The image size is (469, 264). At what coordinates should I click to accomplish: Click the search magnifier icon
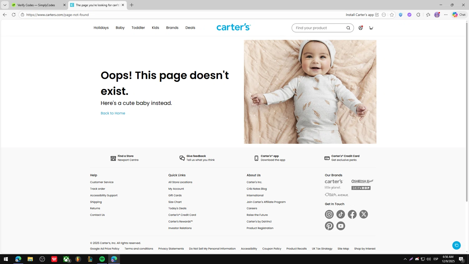(x=348, y=28)
